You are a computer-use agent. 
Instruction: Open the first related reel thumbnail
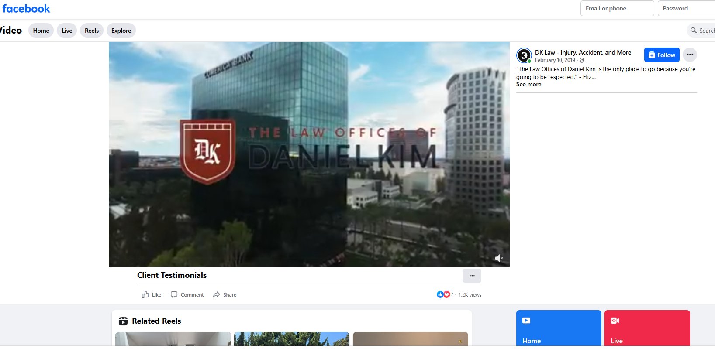[173, 339]
